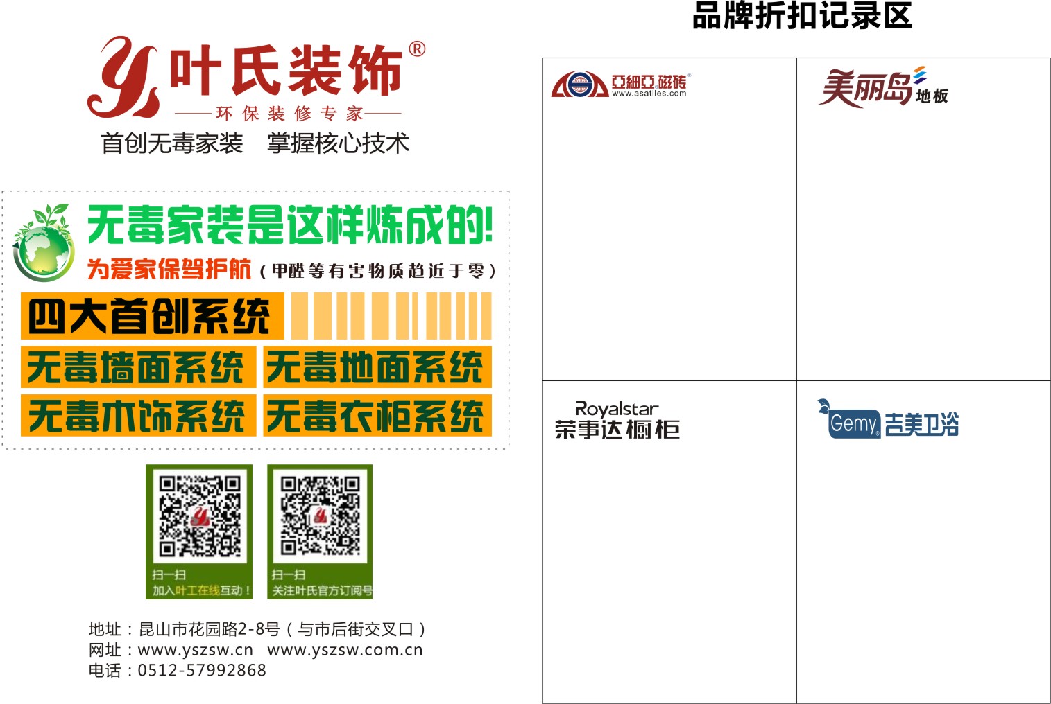The height and width of the screenshot is (704, 1051).
Task: Click the 叶氏装饰 brand title
Action: click(286, 70)
